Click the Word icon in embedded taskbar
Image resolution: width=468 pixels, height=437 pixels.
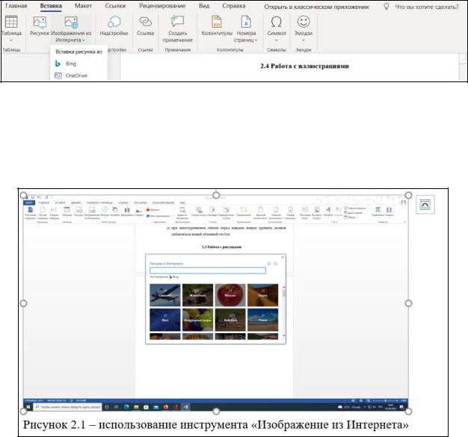point(185,407)
